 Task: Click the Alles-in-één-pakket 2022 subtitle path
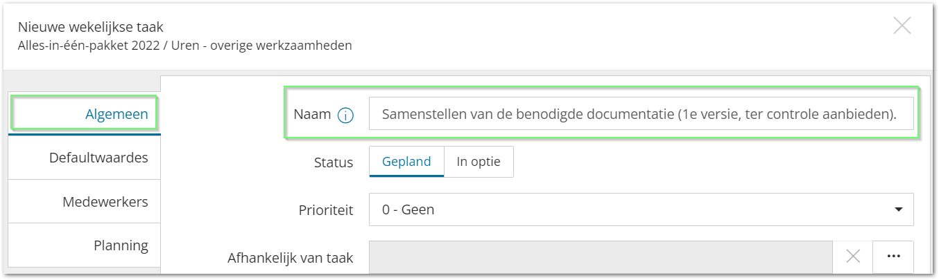[x=184, y=46]
